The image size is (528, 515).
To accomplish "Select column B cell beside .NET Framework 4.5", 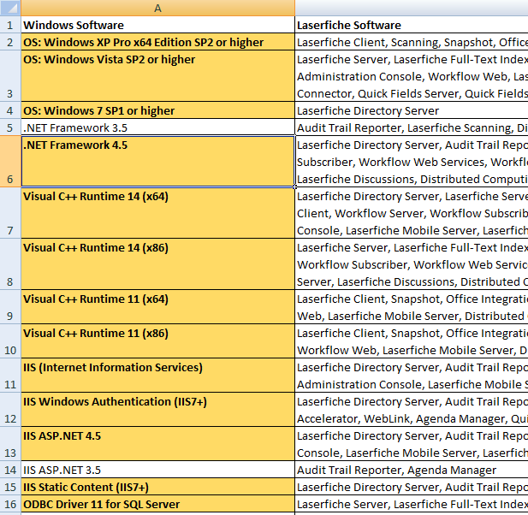I will coord(412,162).
